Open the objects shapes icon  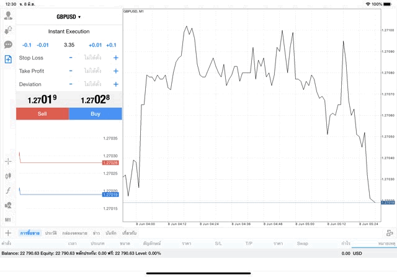point(8,205)
